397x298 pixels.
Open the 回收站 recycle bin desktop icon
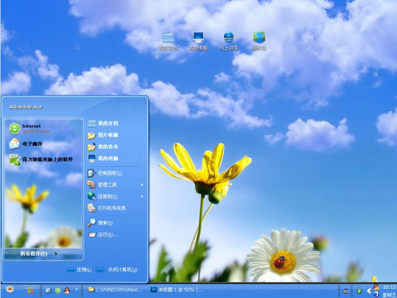(x=259, y=42)
